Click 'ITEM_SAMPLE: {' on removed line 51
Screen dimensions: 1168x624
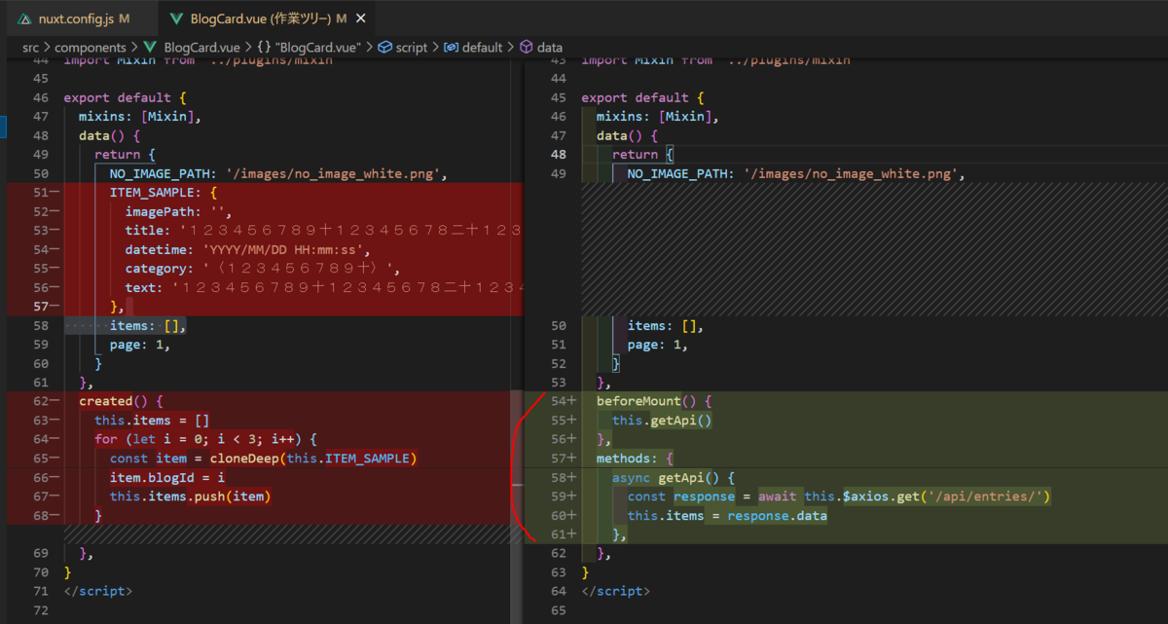point(164,192)
